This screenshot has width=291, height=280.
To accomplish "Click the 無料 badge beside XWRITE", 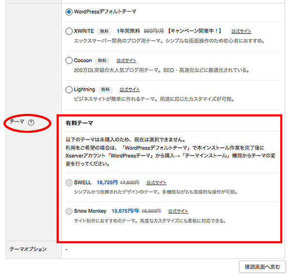I will point(104,31).
